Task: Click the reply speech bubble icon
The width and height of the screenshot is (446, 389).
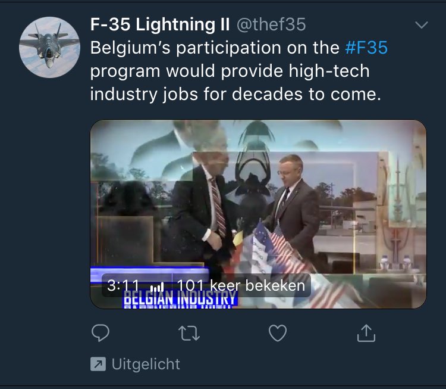Action: 100,333
